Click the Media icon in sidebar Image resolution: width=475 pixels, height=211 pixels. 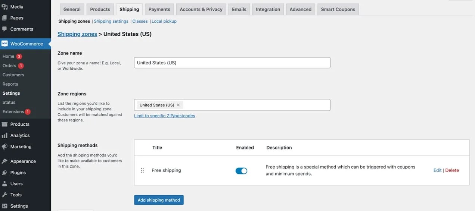tap(4, 7)
